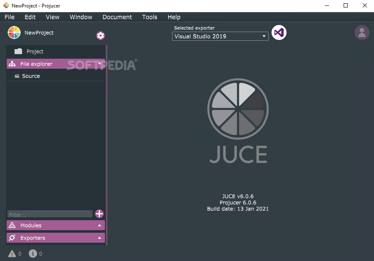
Task: Collapse the File explorer panel arrow
Action: pyautogui.click(x=100, y=64)
